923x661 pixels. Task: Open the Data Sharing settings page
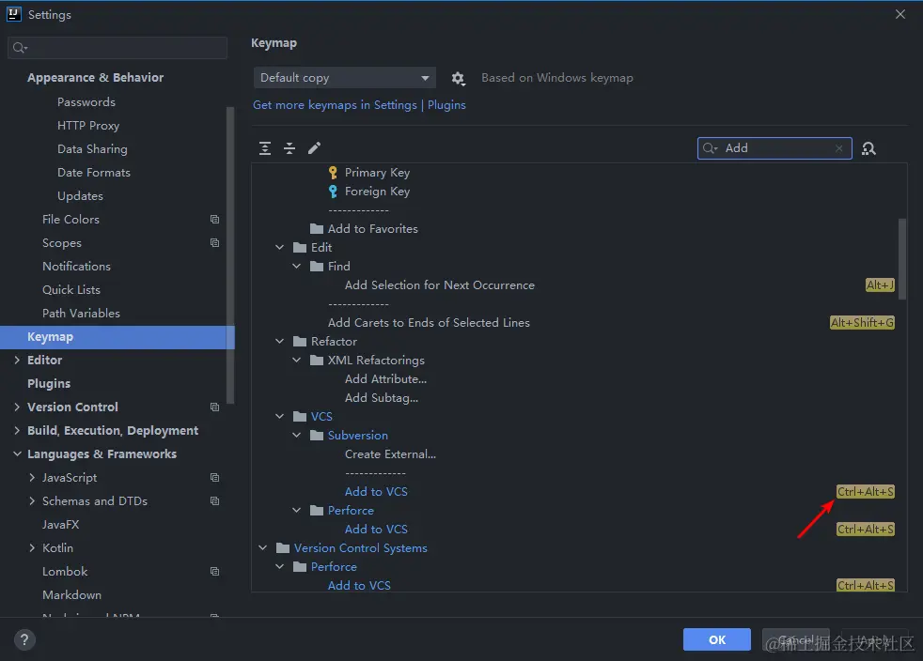(x=92, y=148)
